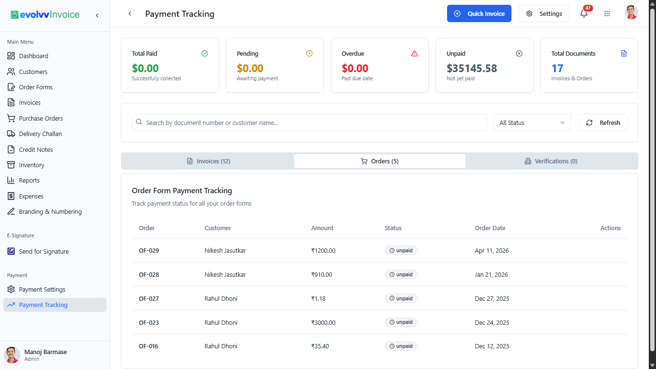
Task: Collapse the sidebar with the chevron
Action: click(97, 15)
